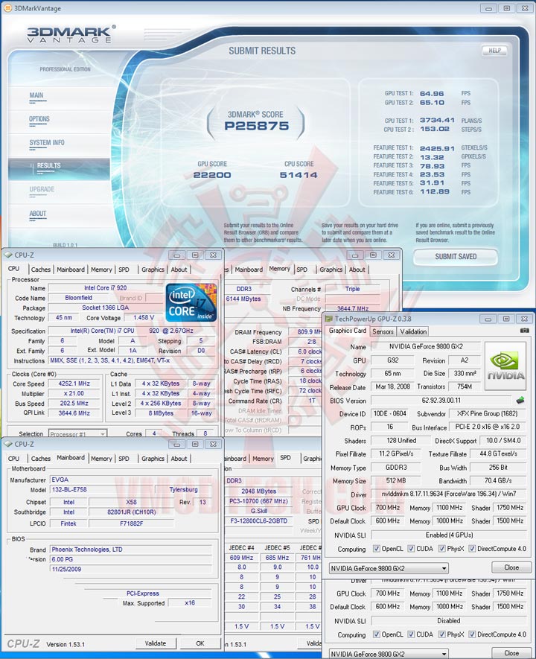Click the BIOS save chip icon in GPU-Z

tap(520, 400)
